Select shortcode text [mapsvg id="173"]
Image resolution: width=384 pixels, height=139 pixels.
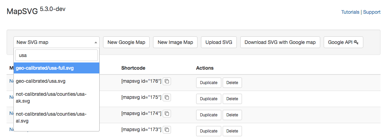point(141,130)
